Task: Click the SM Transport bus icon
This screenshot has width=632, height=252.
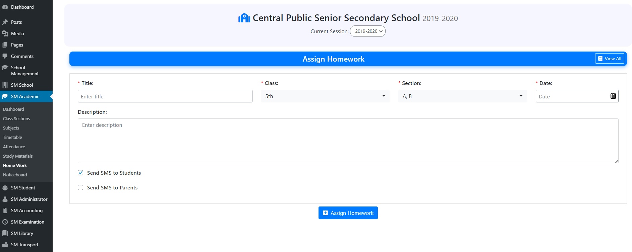Action: pyautogui.click(x=5, y=245)
